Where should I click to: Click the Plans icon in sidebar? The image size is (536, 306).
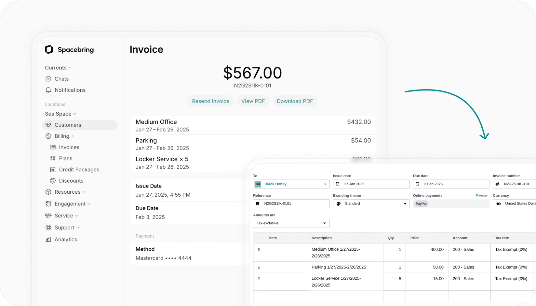click(x=53, y=158)
